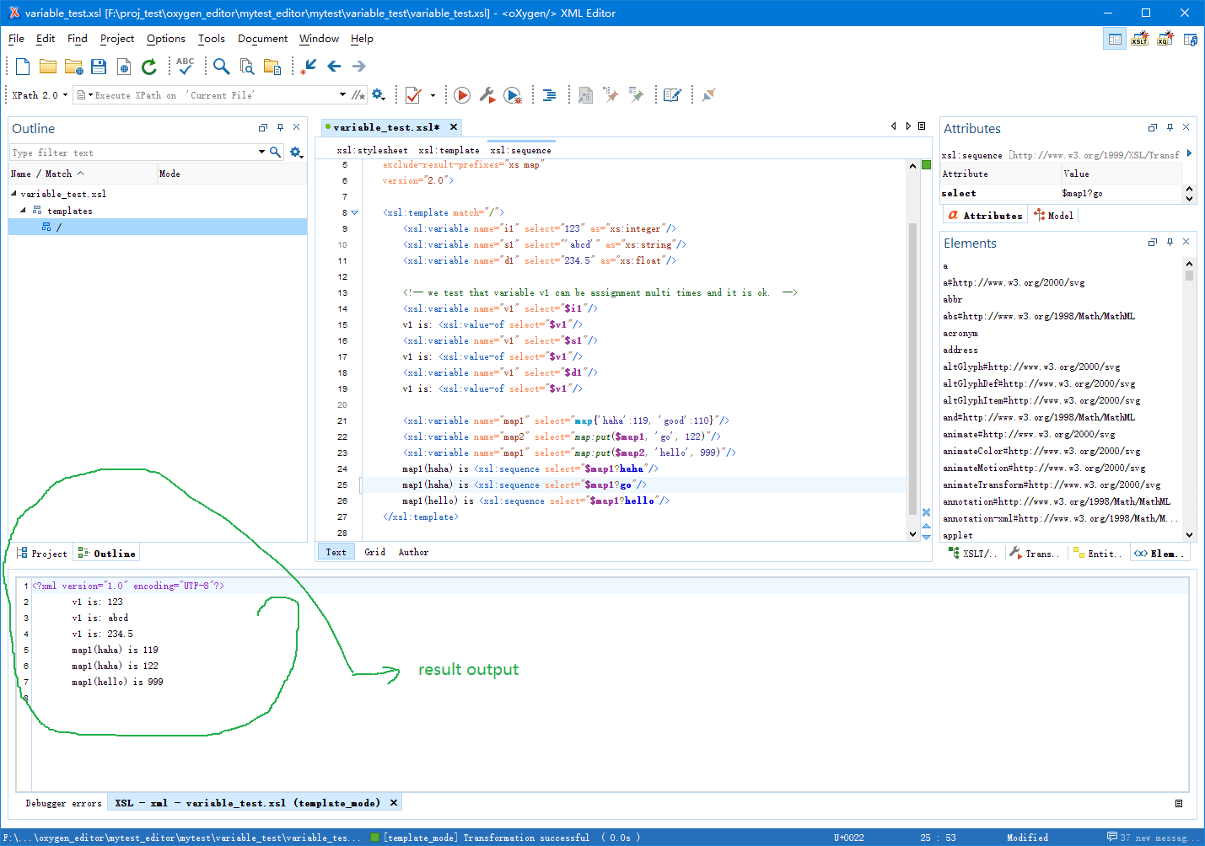Switch to the Project tab
The width and height of the screenshot is (1205, 846).
(x=42, y=554)
